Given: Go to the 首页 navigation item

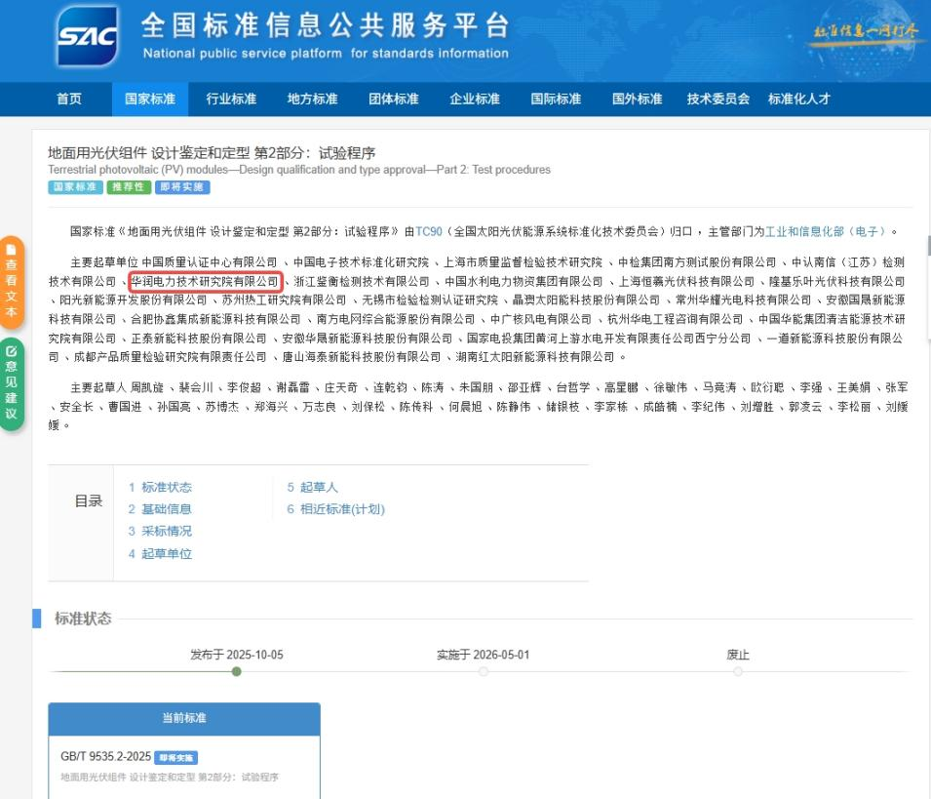Looking at the screenshot, I should click(x=69, y=99).
